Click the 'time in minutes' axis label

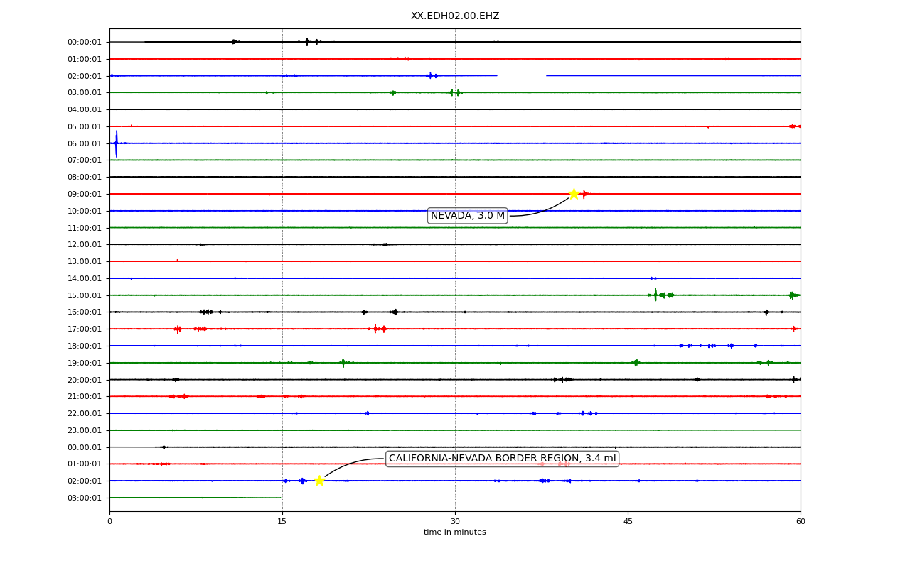455,532
